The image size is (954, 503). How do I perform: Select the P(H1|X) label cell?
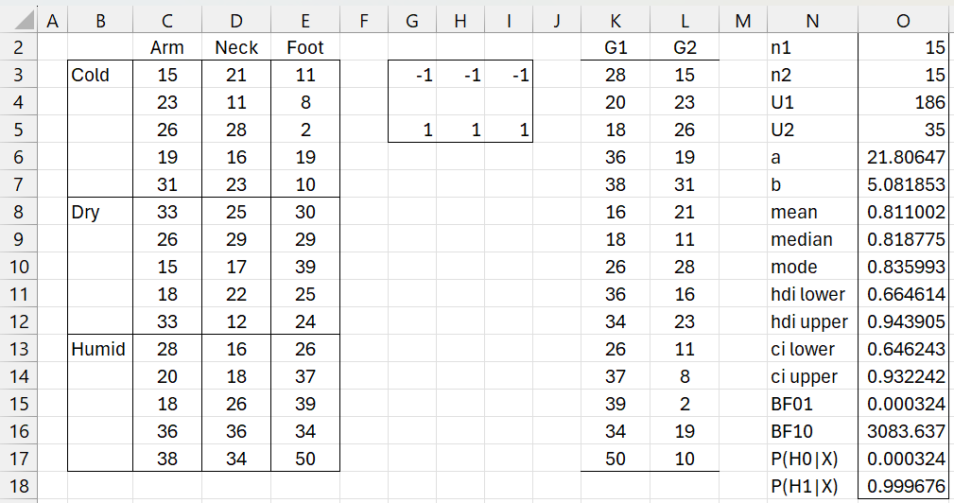coord(812,487)
